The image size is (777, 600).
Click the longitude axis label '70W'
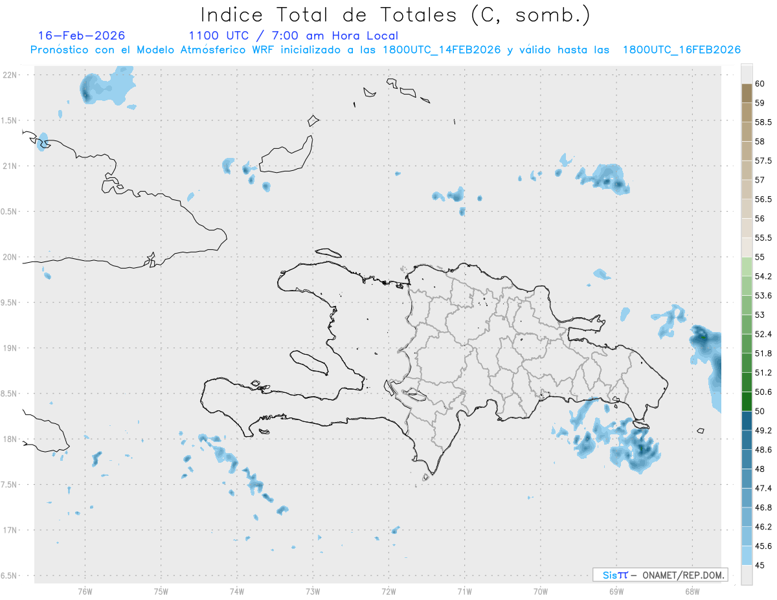541,592
